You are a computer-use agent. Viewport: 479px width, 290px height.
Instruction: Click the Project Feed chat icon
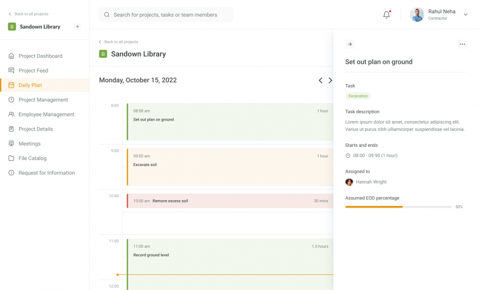11,70
